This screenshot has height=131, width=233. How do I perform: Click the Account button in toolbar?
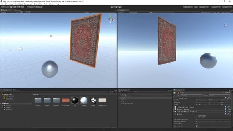[x=204, y=7]
